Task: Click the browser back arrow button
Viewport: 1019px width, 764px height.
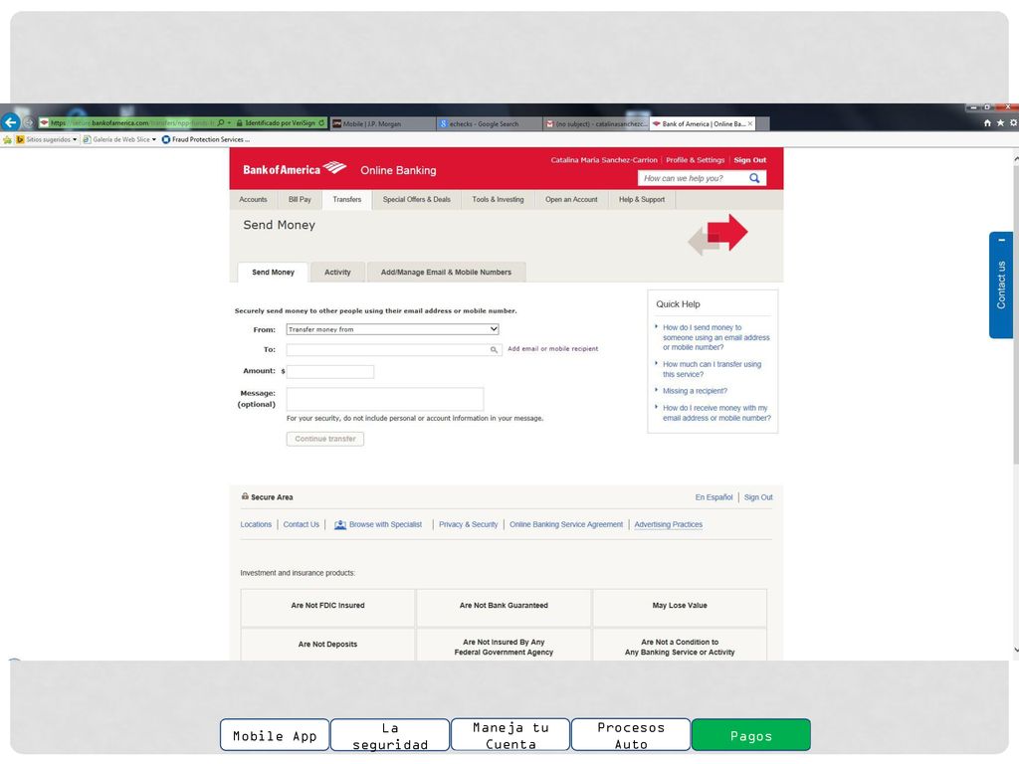Action: pos(10,122)
